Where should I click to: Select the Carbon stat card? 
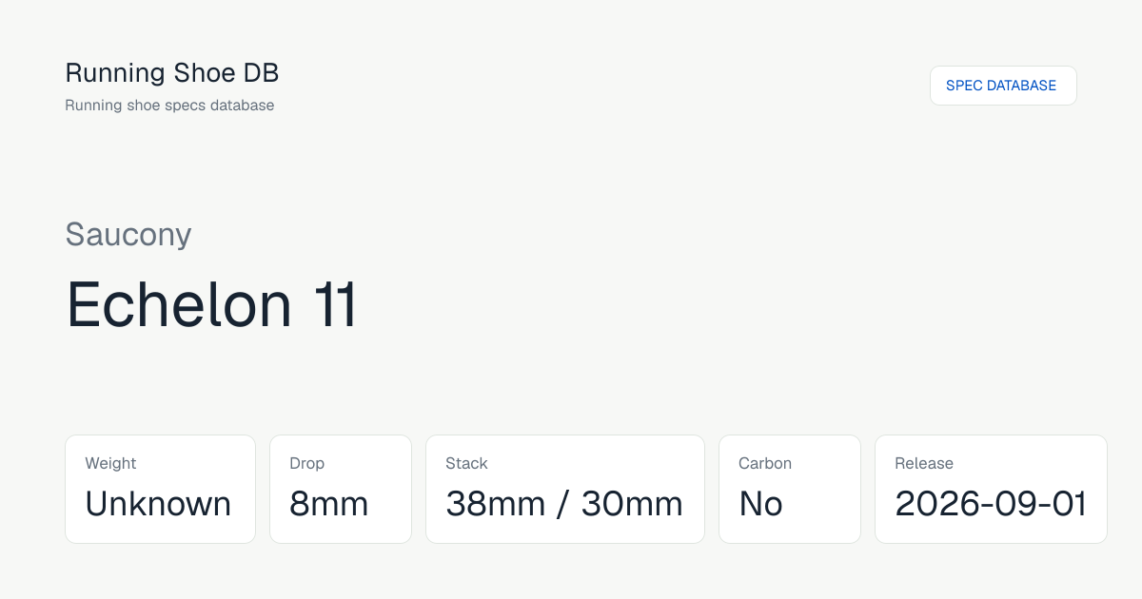[x=790, y=489]
